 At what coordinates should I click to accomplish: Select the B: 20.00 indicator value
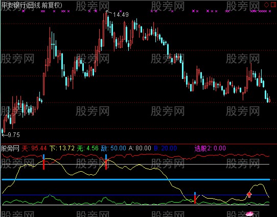pos(165,148)
